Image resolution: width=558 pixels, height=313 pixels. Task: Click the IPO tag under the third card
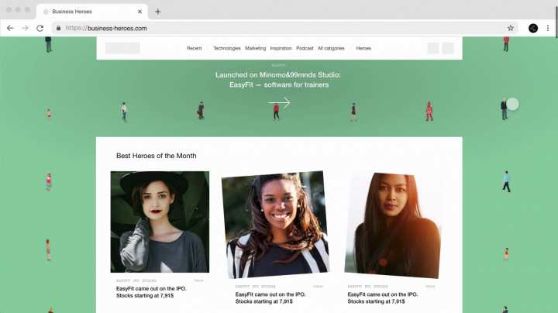coord(367,287)
